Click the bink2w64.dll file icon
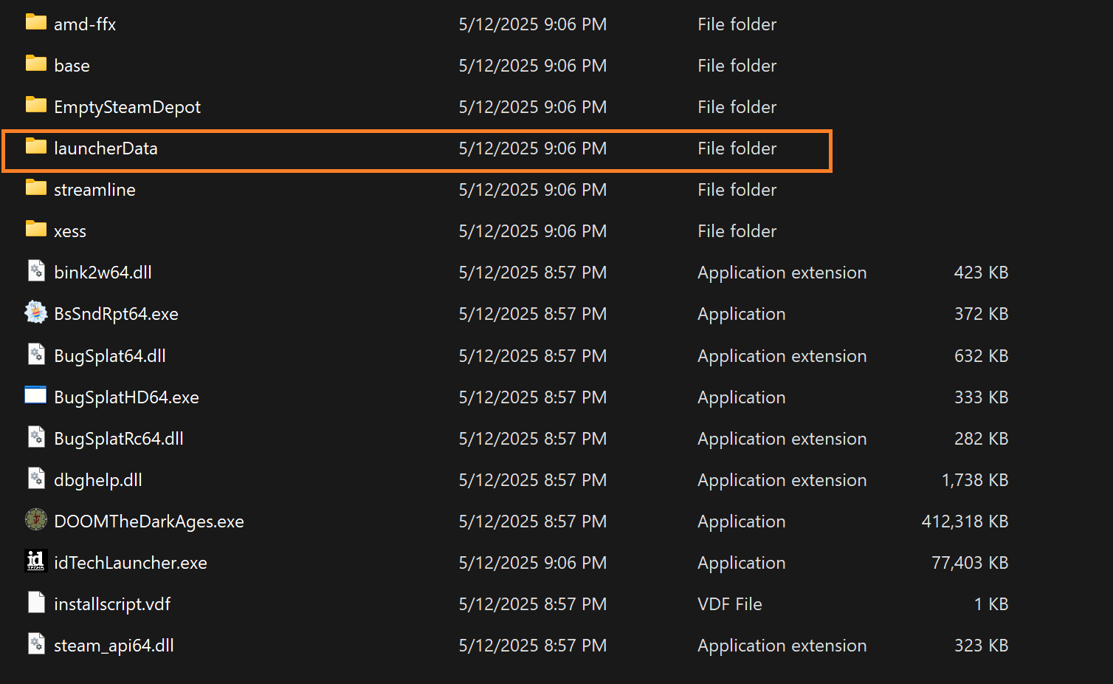 click(35, 271)
